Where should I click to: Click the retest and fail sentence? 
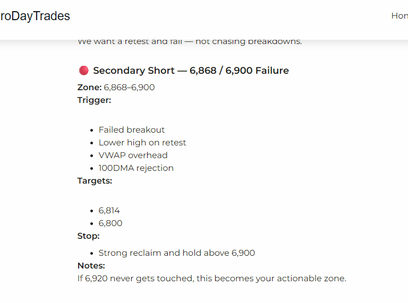tap(189, 41)
